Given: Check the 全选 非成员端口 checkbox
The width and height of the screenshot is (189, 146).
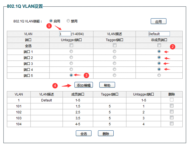Looking at the screenshot, I should coord(159,45).
